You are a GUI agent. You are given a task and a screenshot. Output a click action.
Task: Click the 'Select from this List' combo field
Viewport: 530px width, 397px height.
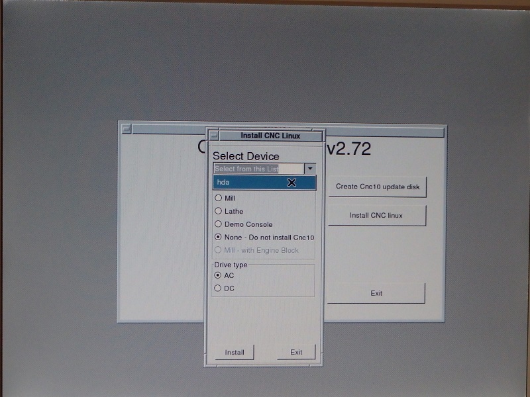(x=259, y=169)
